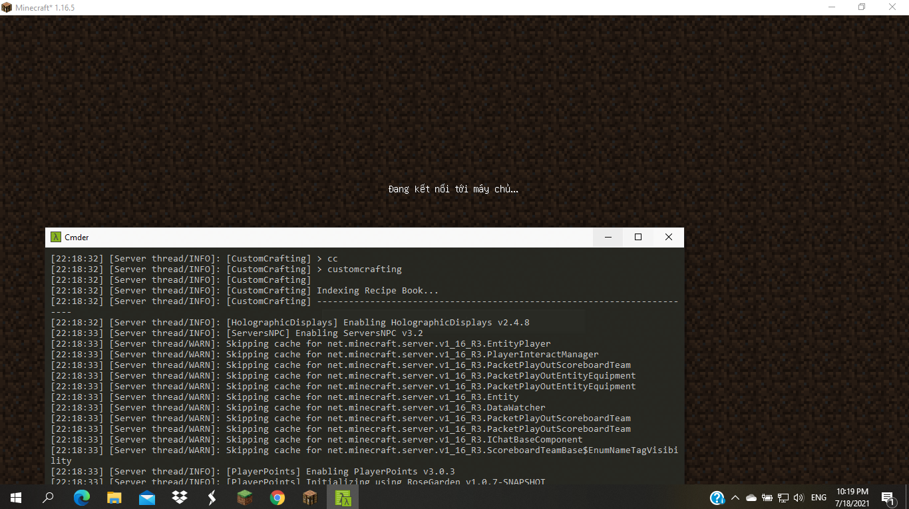Open the Mail app on taskbar
Screen dimensions: 909x509
pyautogui.click(x=147, y=497)
